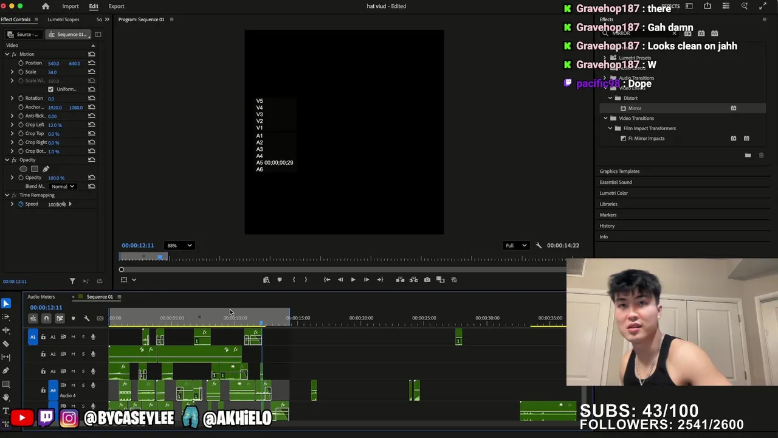Viewport: 778px width, 438px height.
Task: Click the program monitor wrench settings icon
Action: [x=539, y=245]
